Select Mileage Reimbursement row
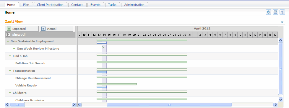The height and width of the screenshot is (108, 289). click(41, 78)
